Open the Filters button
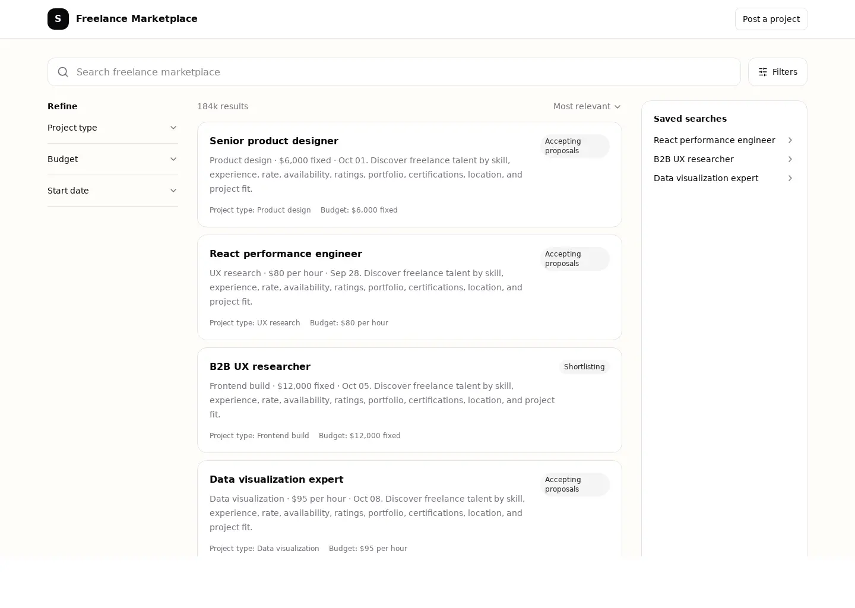Viewport: 855px width, 608px height. [x=778, y=72]
